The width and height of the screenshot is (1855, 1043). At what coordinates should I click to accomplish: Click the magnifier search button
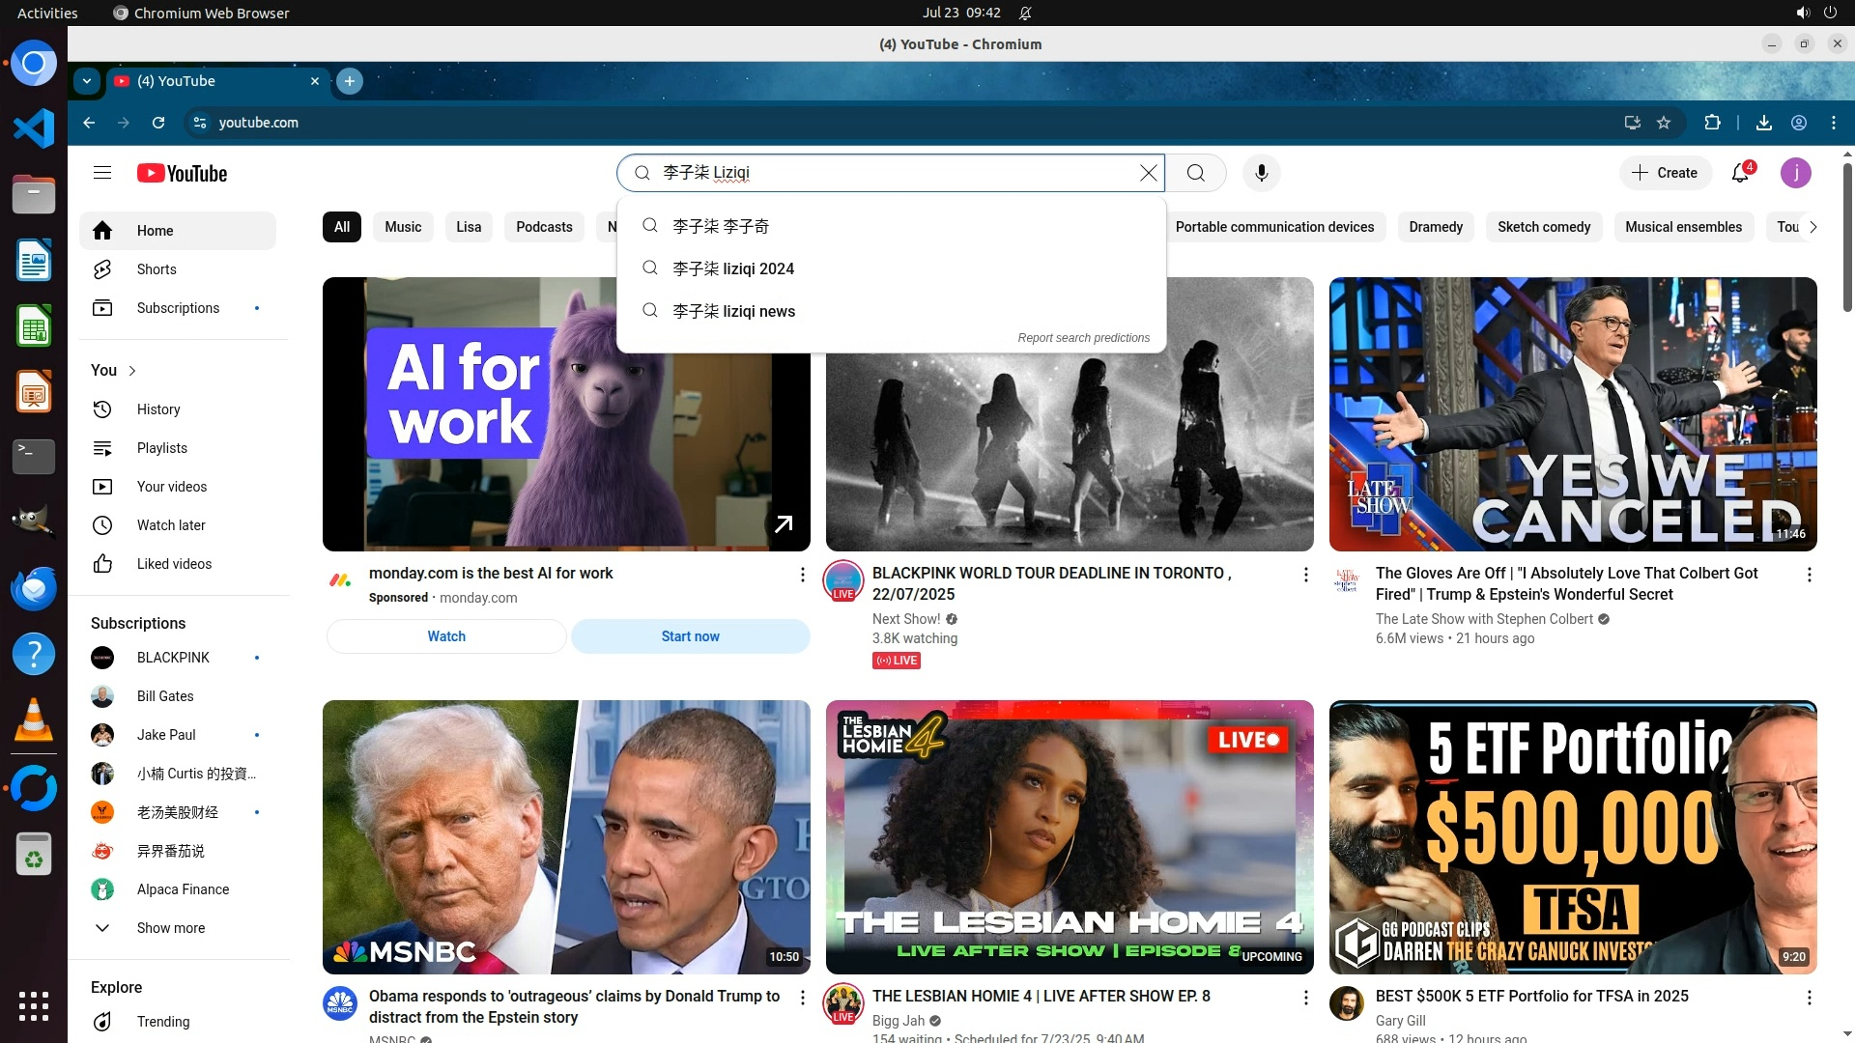pos(1196,173)
